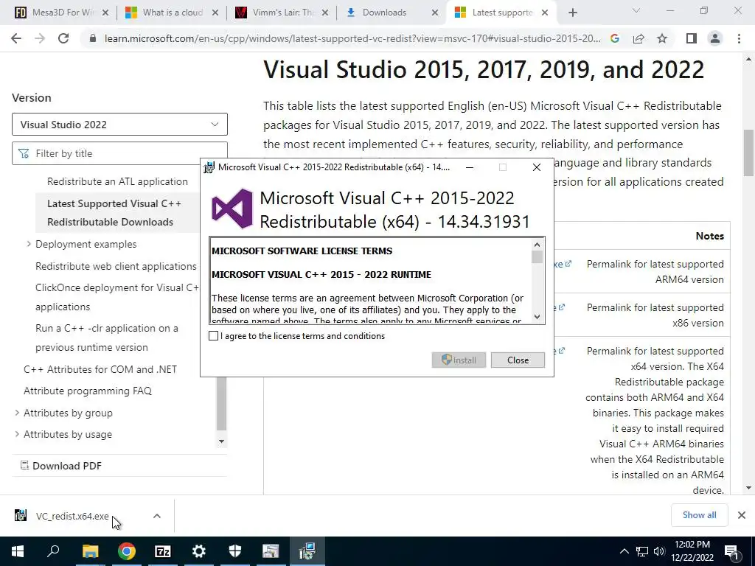
Task: Open Chrome from the taskbar
Action: tap(126, 551)
